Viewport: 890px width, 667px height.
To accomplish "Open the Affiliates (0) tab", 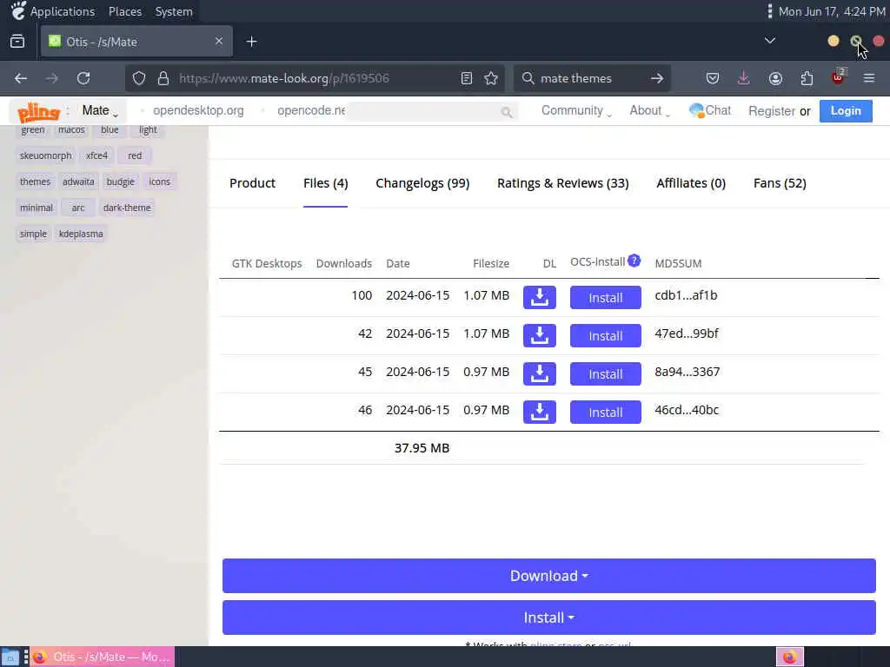I will coord(691,183).
